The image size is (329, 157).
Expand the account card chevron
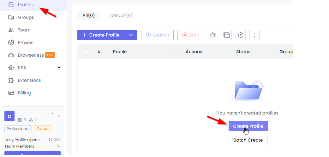tap(58, 116)
